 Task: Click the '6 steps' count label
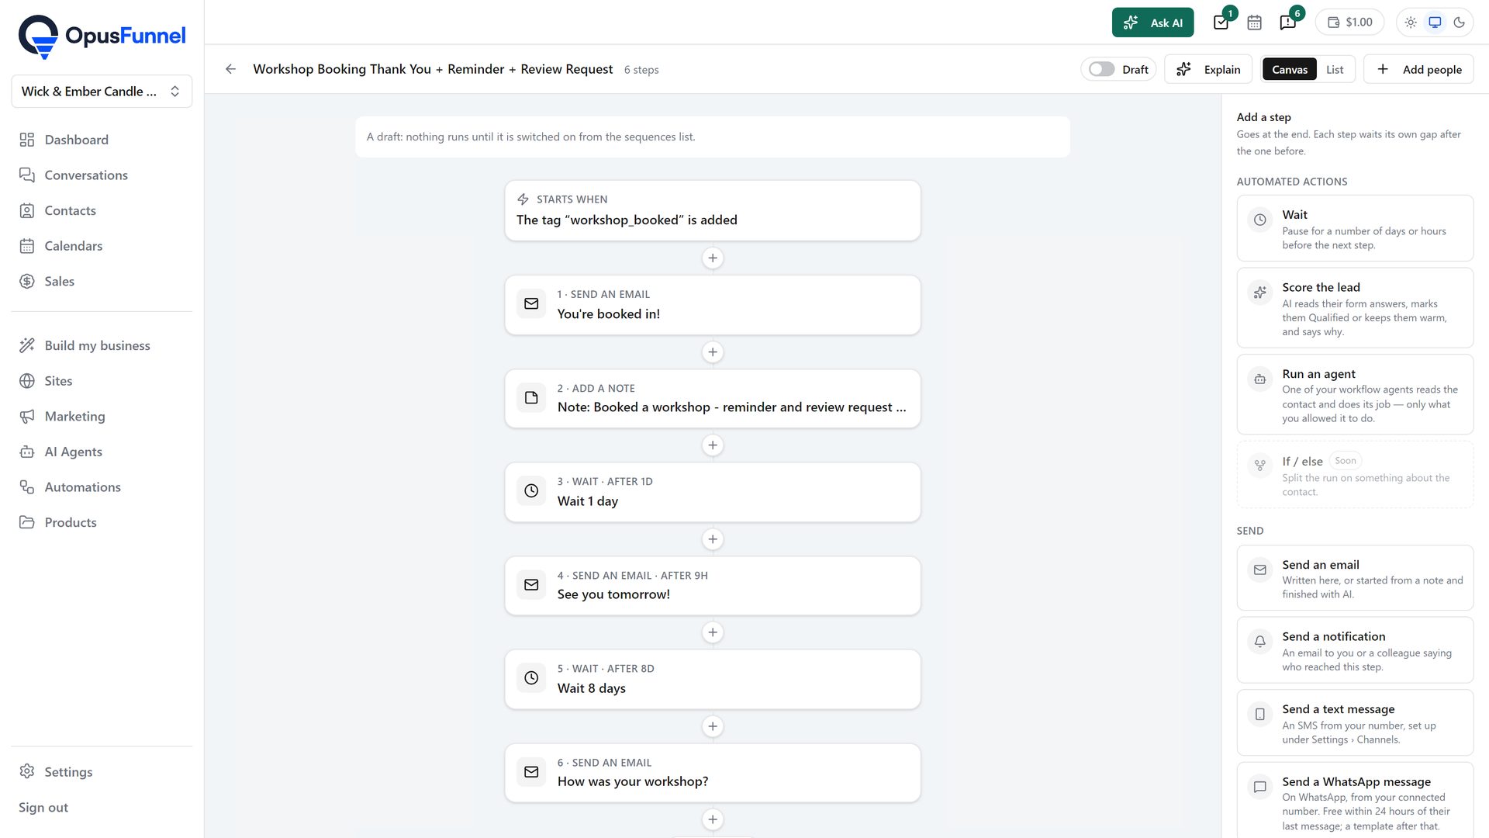coord(641,70)
